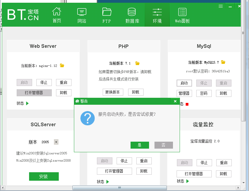This screenshot has height=191, width=249.
Task: Click the red MySql status indicator
Action: [x=187, y=104]
